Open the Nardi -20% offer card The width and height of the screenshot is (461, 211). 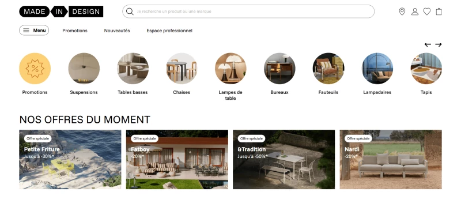pos(391,159)
